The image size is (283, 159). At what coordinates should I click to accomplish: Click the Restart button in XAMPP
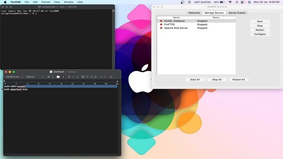click(260, 30)
